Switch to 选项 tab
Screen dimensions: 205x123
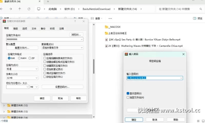point(25,29)
